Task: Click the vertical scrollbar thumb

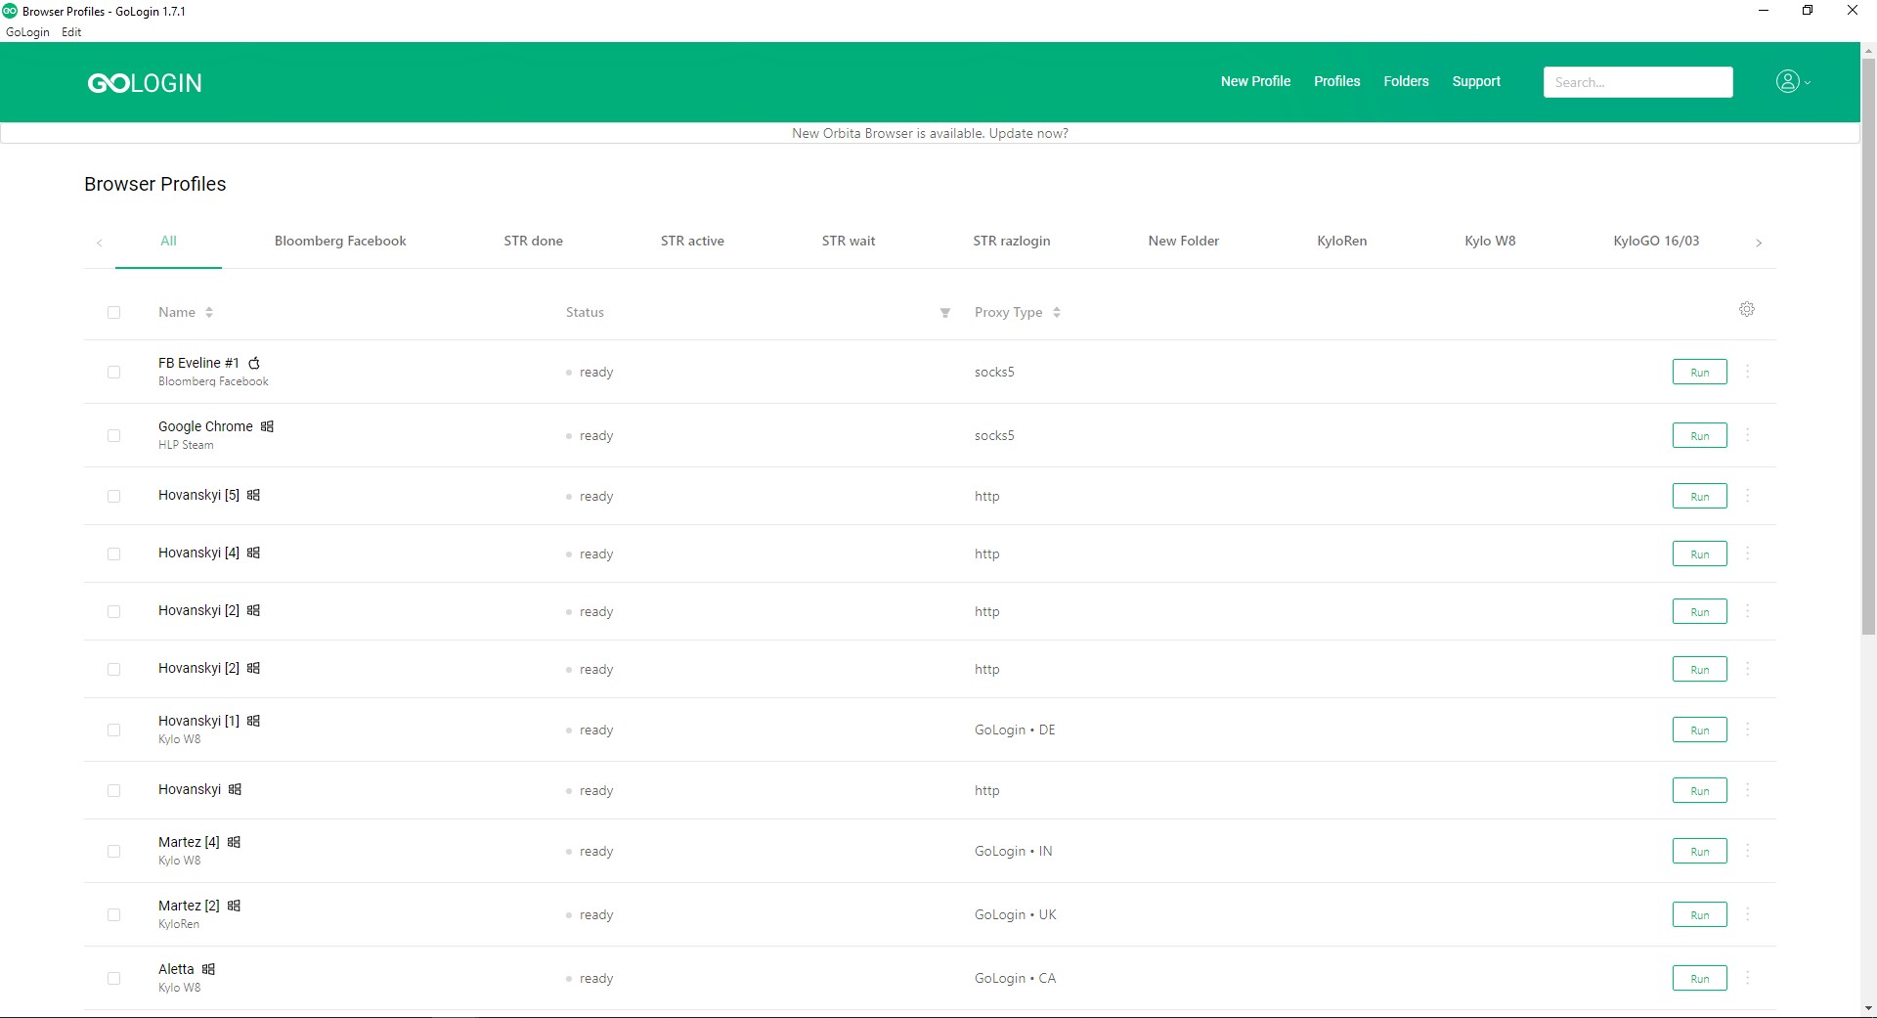Action: [x=1868, y=347]
